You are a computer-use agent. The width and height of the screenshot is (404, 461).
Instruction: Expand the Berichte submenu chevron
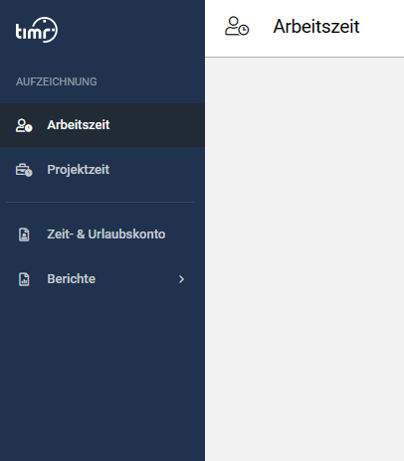click(181, 279)
